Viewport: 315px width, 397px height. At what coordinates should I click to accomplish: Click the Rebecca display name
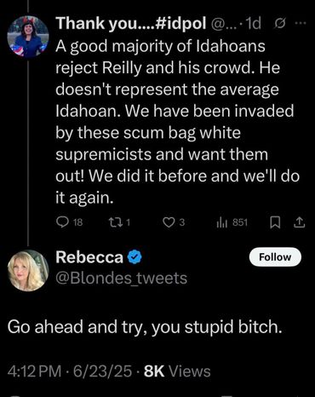click(x=89, y=257)
